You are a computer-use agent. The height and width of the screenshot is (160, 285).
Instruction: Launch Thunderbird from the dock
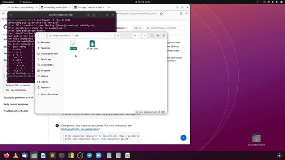(25, 156)
